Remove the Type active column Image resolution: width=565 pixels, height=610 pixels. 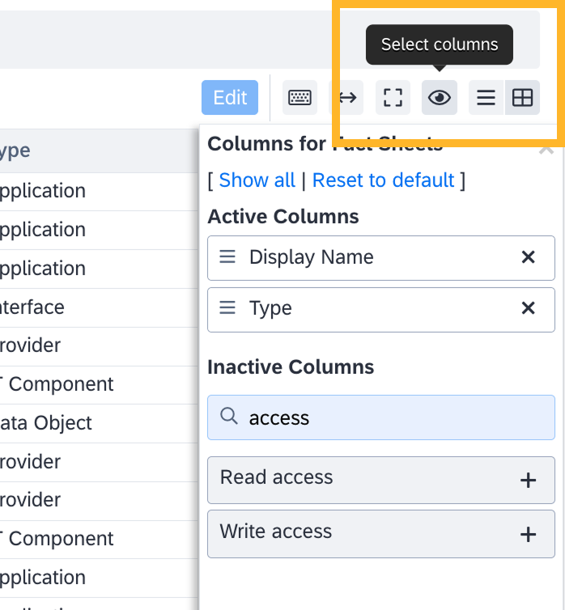pyautogui.click(x=528, y=308)
